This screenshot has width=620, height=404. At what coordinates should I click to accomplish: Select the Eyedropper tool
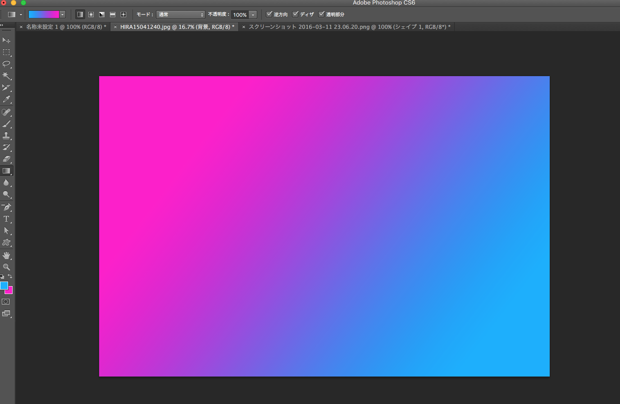[6, 99]
